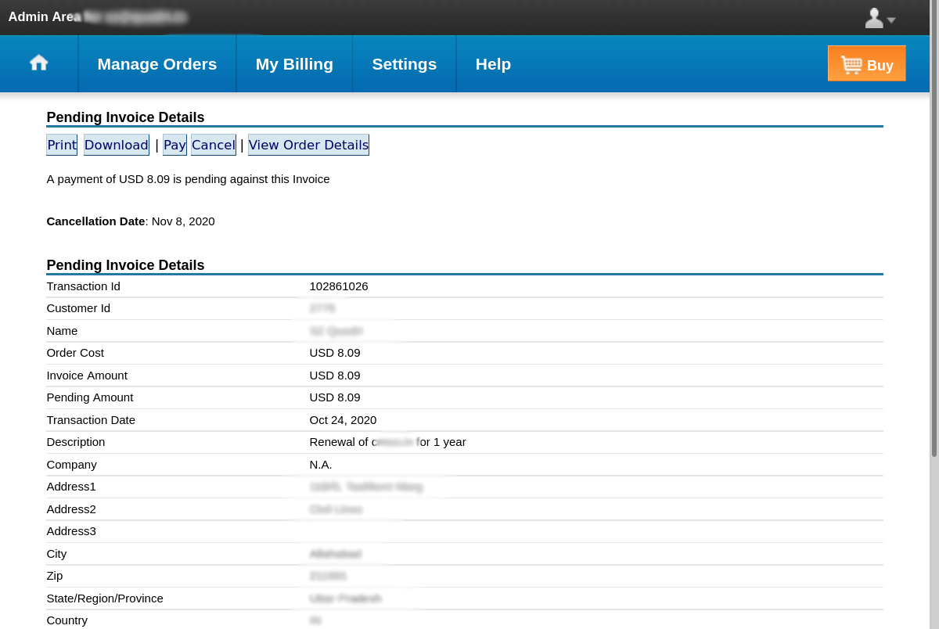
Task: Click the shopping cart icon on Buy button
Action: 852,64
